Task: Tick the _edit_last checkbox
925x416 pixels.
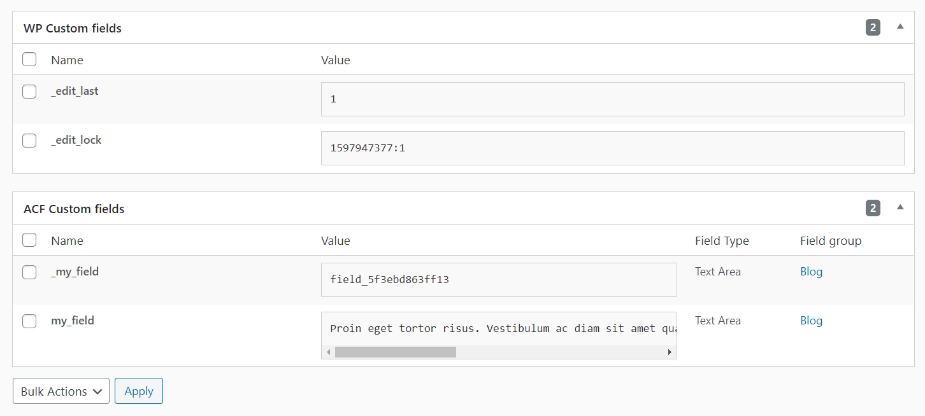Action: (x=29, y=92)
